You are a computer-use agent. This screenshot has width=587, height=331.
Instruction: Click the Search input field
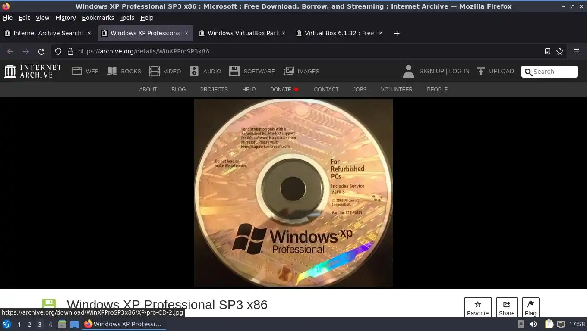tap(549, 72)
